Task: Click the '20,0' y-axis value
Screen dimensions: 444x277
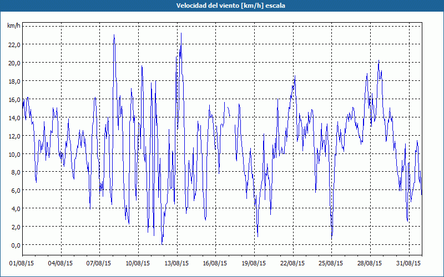Action: point(14,63)
